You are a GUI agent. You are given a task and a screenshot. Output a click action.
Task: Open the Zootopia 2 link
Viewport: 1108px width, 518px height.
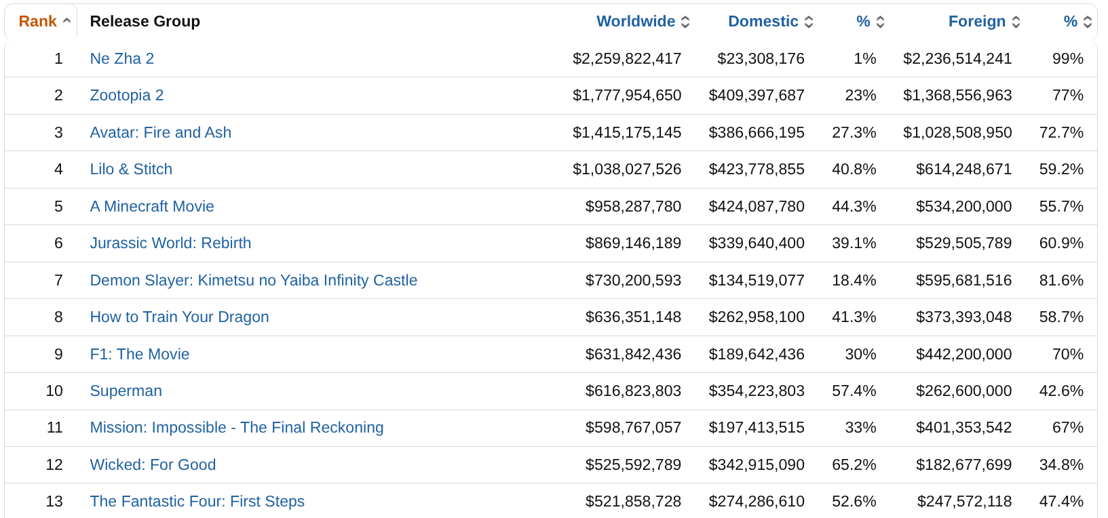[x=127, y=96]
